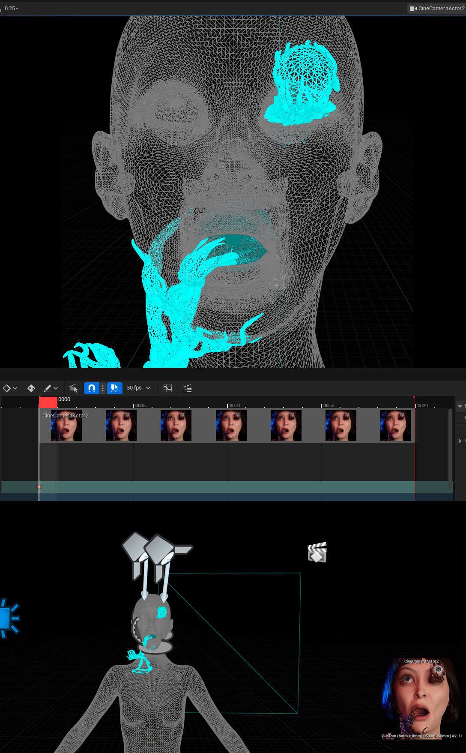This screenshot has height=753, width=466.
Task: Select the teal section track bar
Action: (227, 487)
